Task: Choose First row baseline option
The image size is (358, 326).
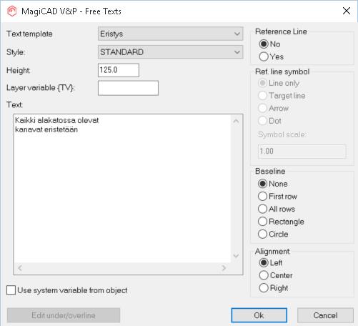Action: coord(277,197)
